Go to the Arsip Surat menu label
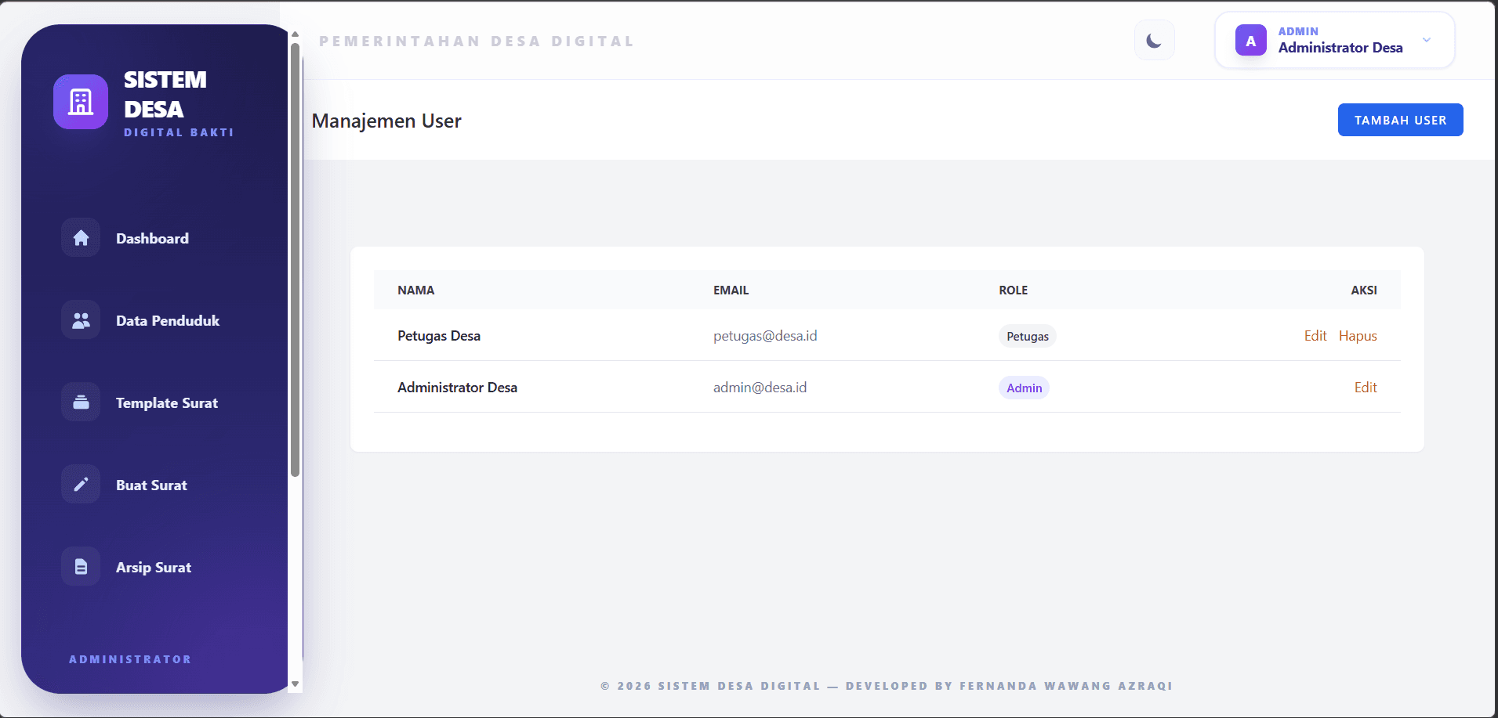Screen dimensions: 1498x718 [154, 567]
